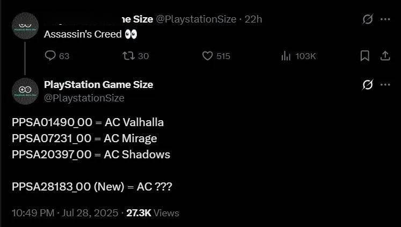Click the PPSA28183_00 (New) line

[x=92, y=187]
